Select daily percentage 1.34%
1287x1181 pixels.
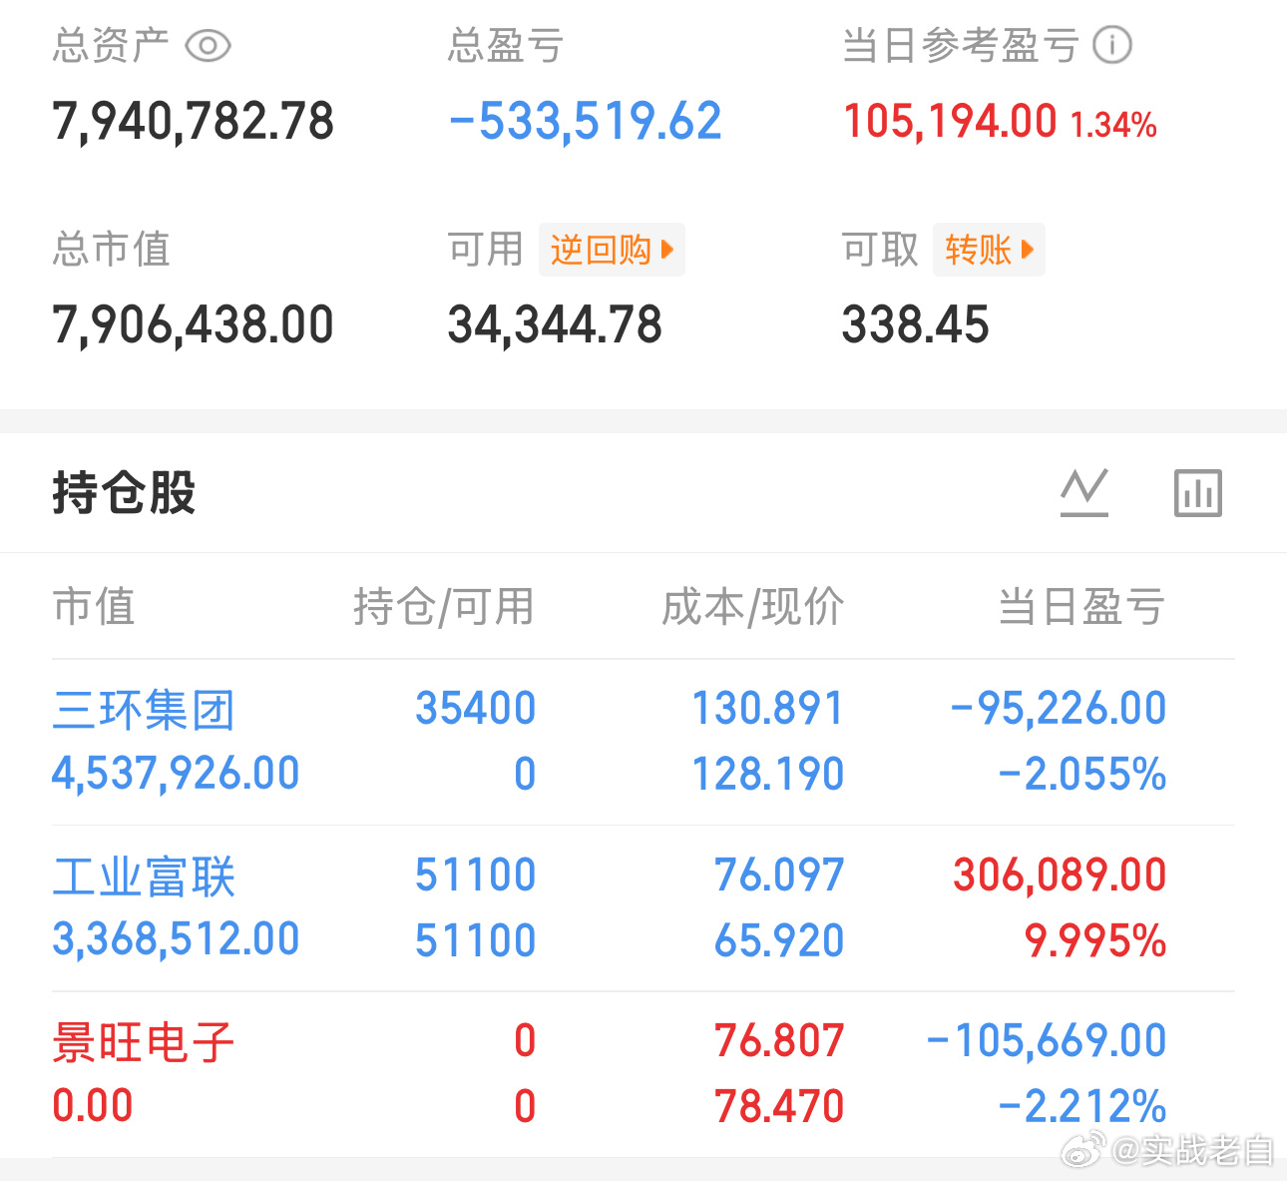click(x=1113, y=125)
